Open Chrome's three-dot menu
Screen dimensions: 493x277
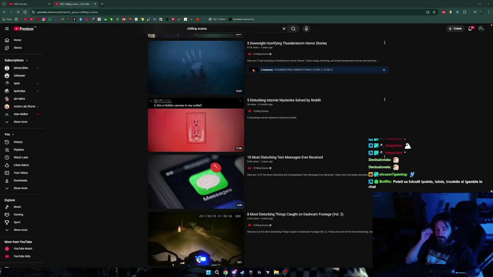tap(489, 12)
